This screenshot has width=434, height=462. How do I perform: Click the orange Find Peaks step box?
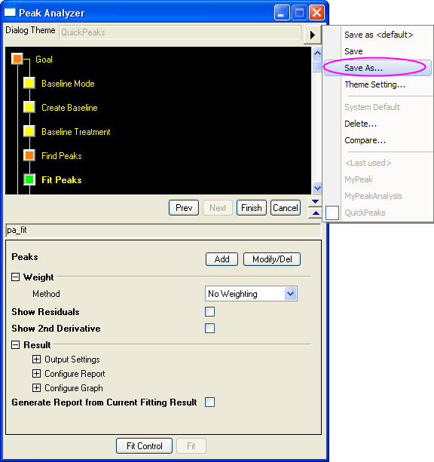click(x=29, y=155)
